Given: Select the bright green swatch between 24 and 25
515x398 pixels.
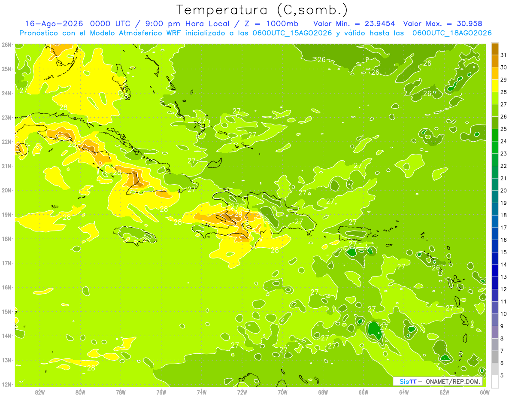Looking at the screenshot, I should point(495,135).
